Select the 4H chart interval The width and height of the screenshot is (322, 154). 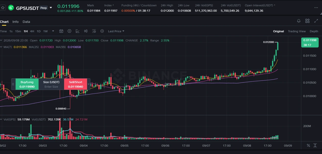pyautogui.click(x=32, y=31)
